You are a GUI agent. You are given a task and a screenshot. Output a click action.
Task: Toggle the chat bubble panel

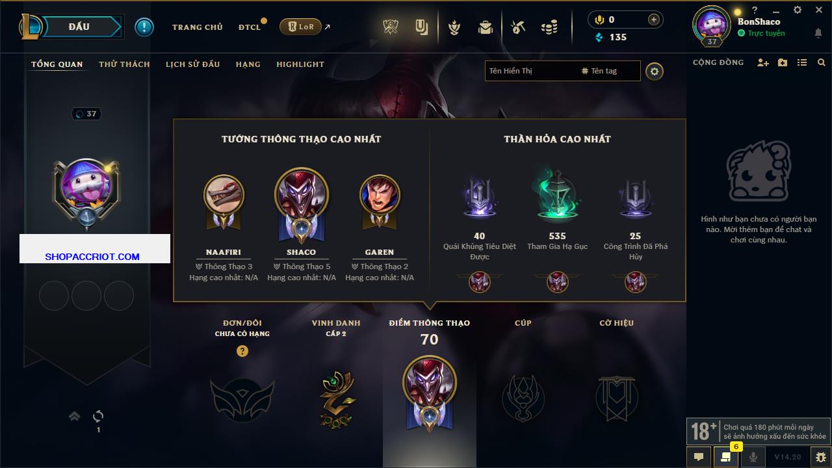[x=699, y=457]
